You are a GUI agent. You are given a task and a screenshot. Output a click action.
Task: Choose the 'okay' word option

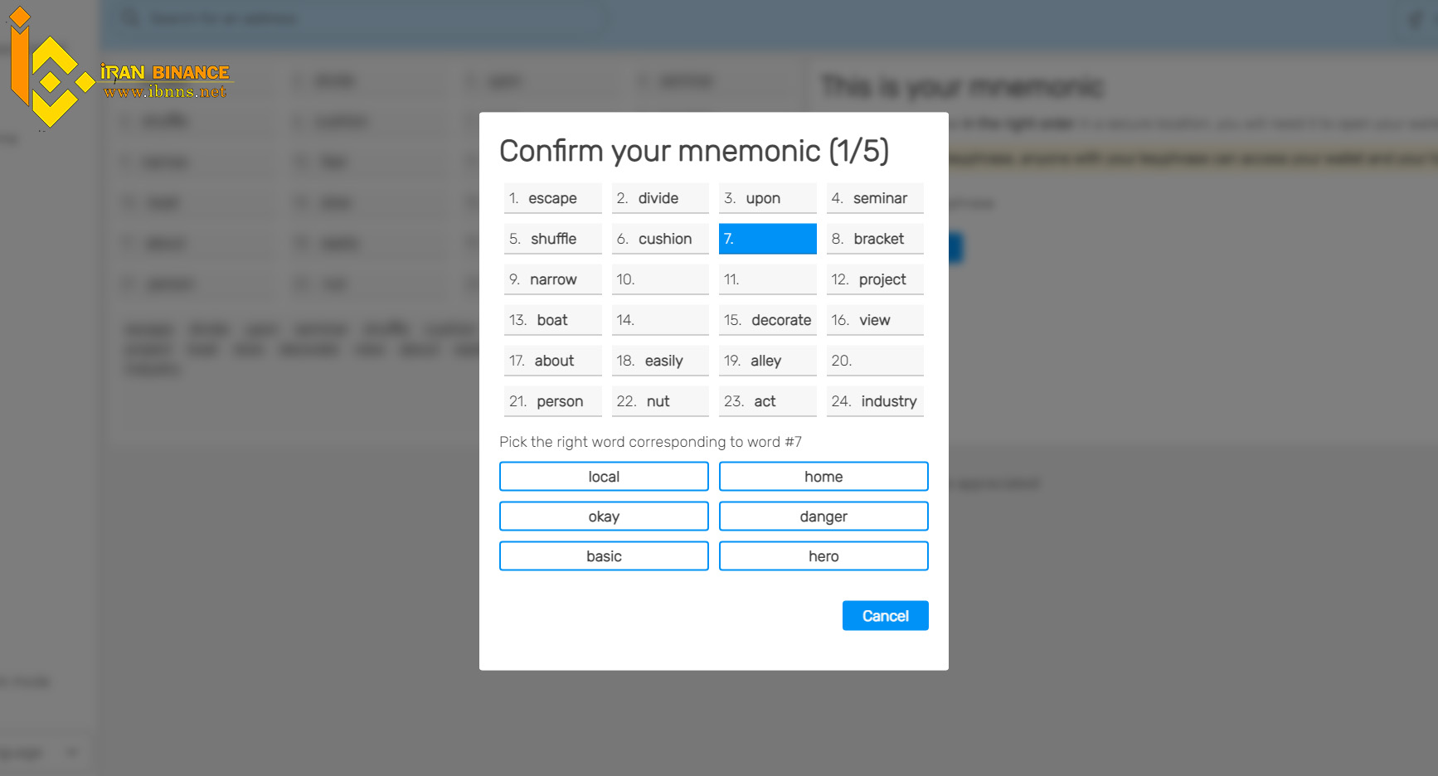point(604,517)
